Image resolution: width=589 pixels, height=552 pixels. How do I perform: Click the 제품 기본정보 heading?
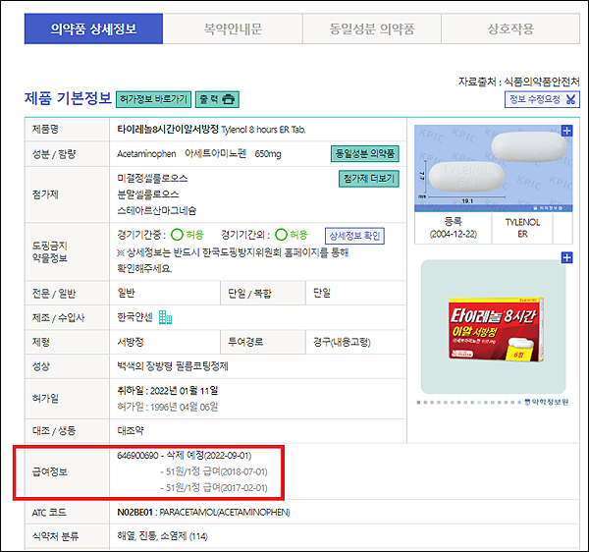68,98
